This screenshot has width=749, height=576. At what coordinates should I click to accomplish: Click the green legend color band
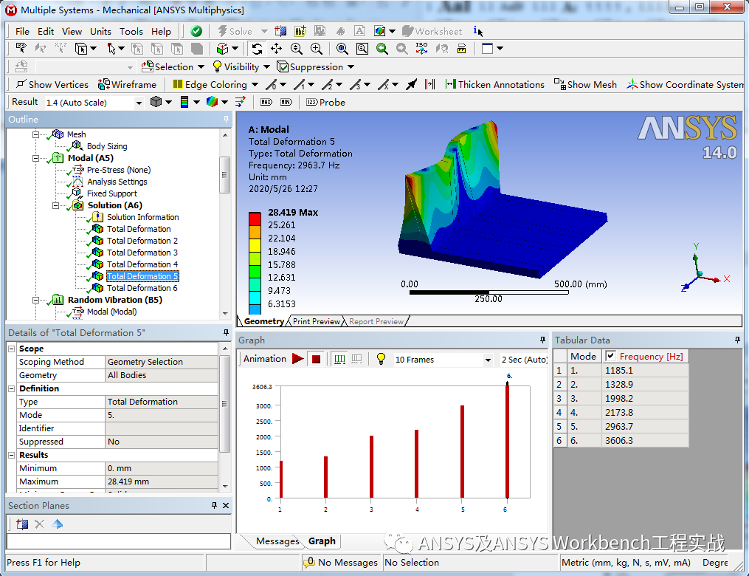pyautogui.click(x=255, y=271)
